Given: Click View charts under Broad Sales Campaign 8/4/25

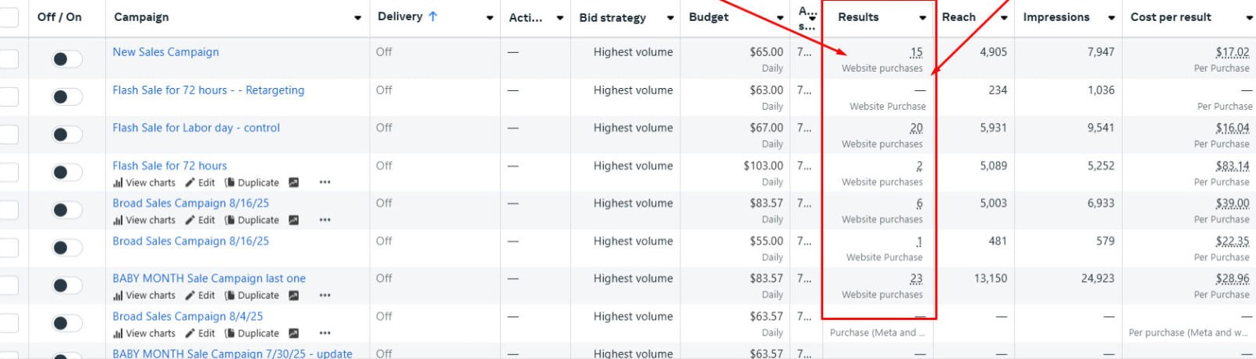Looking at the screenshot, I should tap(144, 333).
